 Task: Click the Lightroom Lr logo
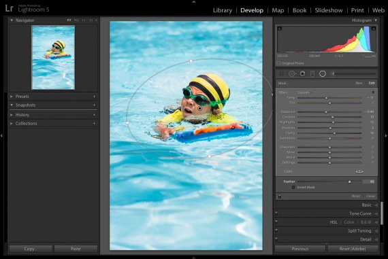9,8
